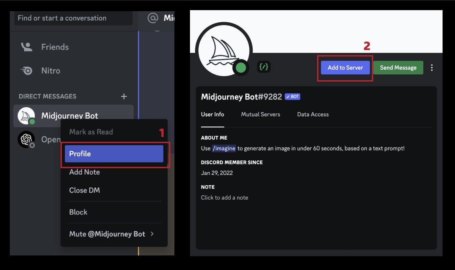Click the Send Message button
This screenshot has height=270, width=455.
tap(398, 68)
